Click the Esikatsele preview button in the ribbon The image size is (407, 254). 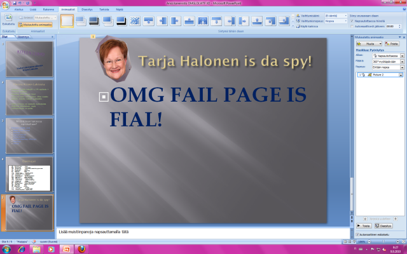8,22
